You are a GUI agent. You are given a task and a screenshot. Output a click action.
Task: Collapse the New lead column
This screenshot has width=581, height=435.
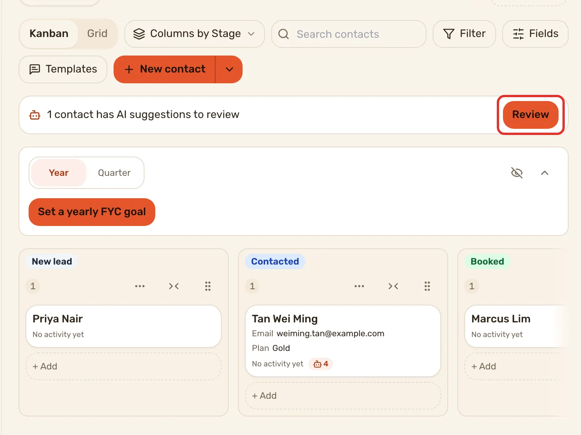coord(174,286)
